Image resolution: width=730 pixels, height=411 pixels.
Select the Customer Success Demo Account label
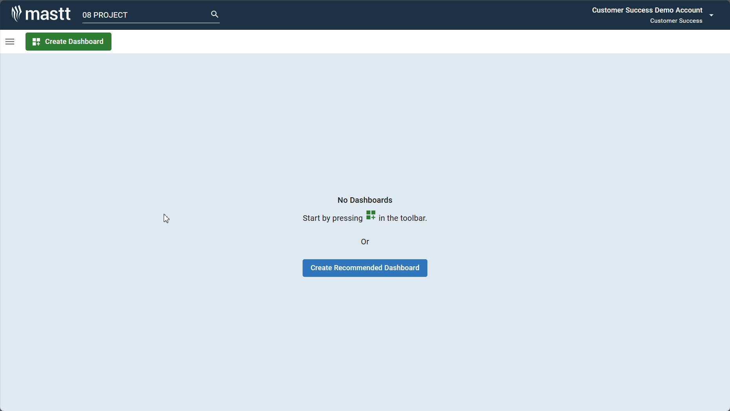647,10
